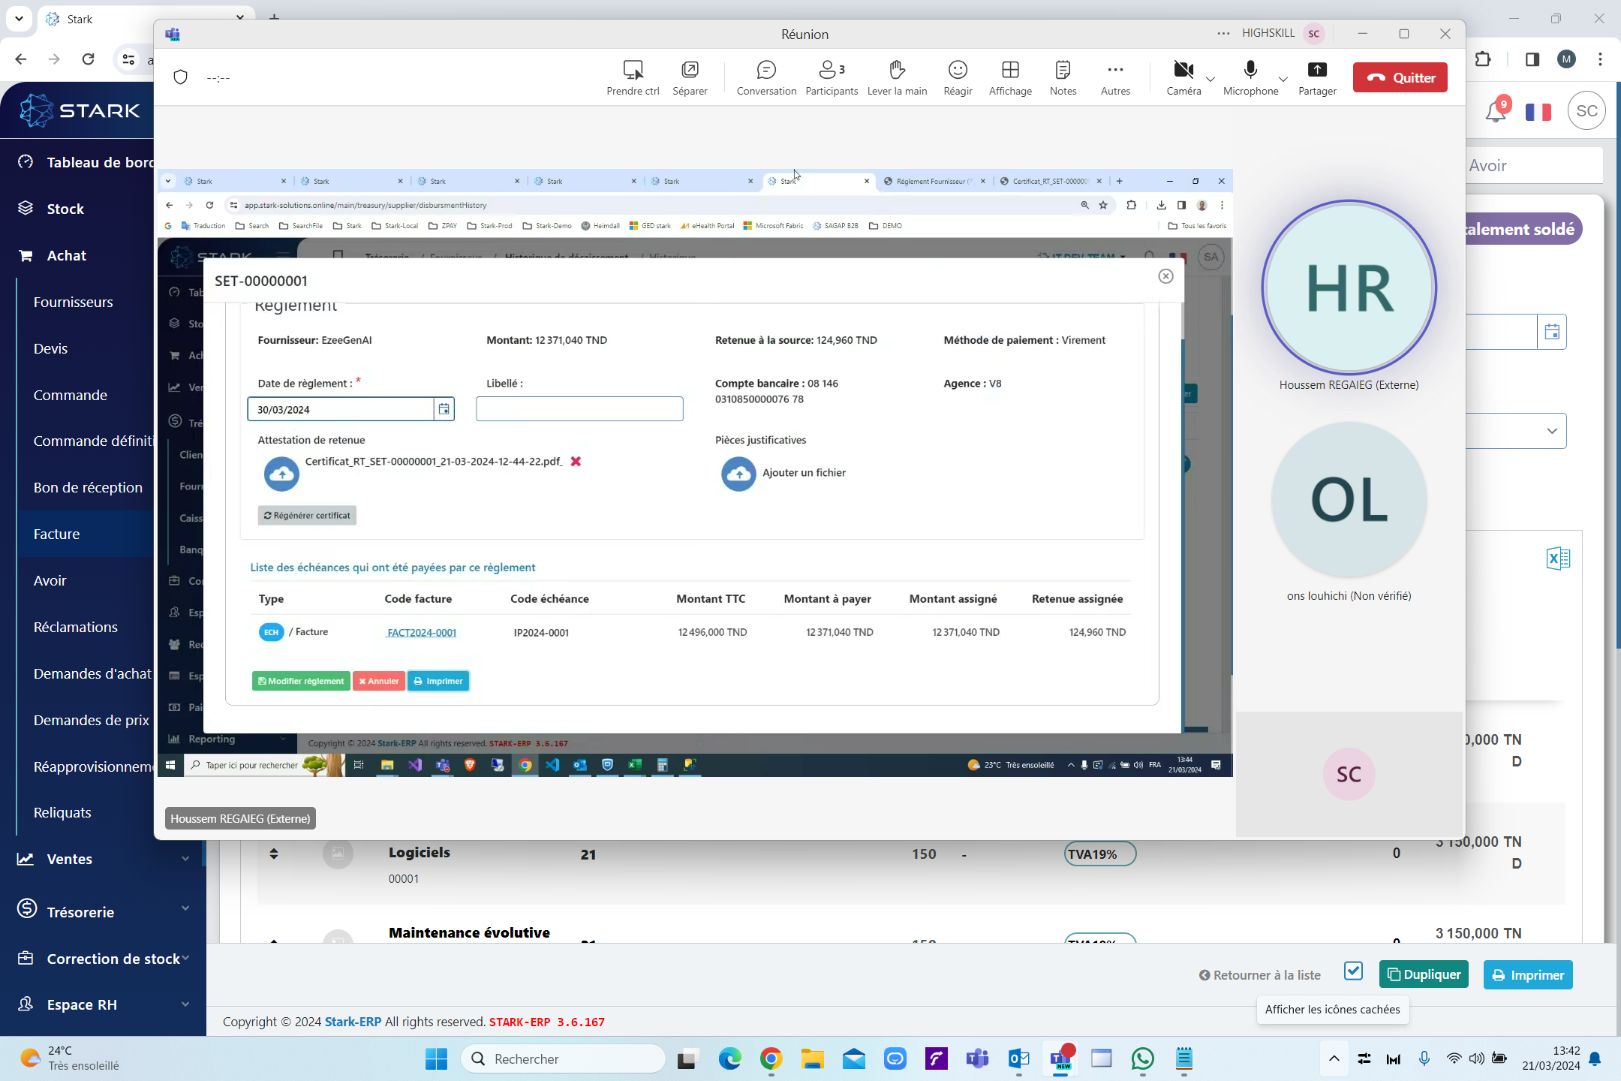Expand Trésorerie sidebar section
The image size is (1621, 1081).
tap(103, 911)
